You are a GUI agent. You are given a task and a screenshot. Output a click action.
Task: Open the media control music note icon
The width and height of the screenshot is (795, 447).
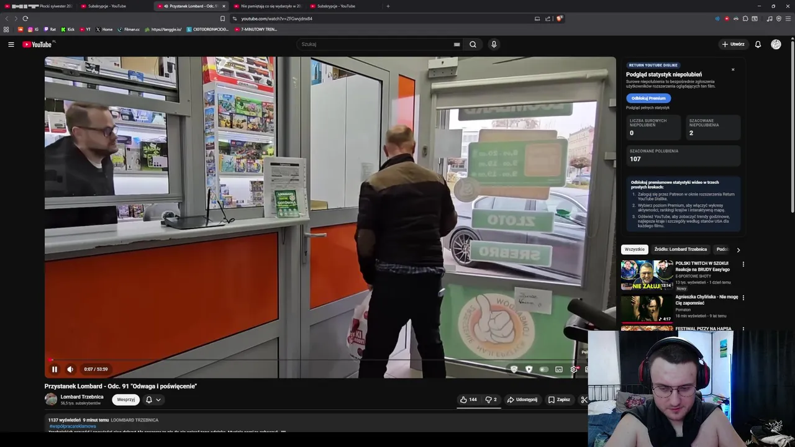[770, 19]
